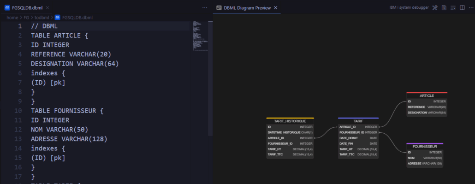The image size is (475, 184).
Task: Click 'FGSQLDB.dbml' in the breadcrumb path
Action: click(x=77, y=18)
